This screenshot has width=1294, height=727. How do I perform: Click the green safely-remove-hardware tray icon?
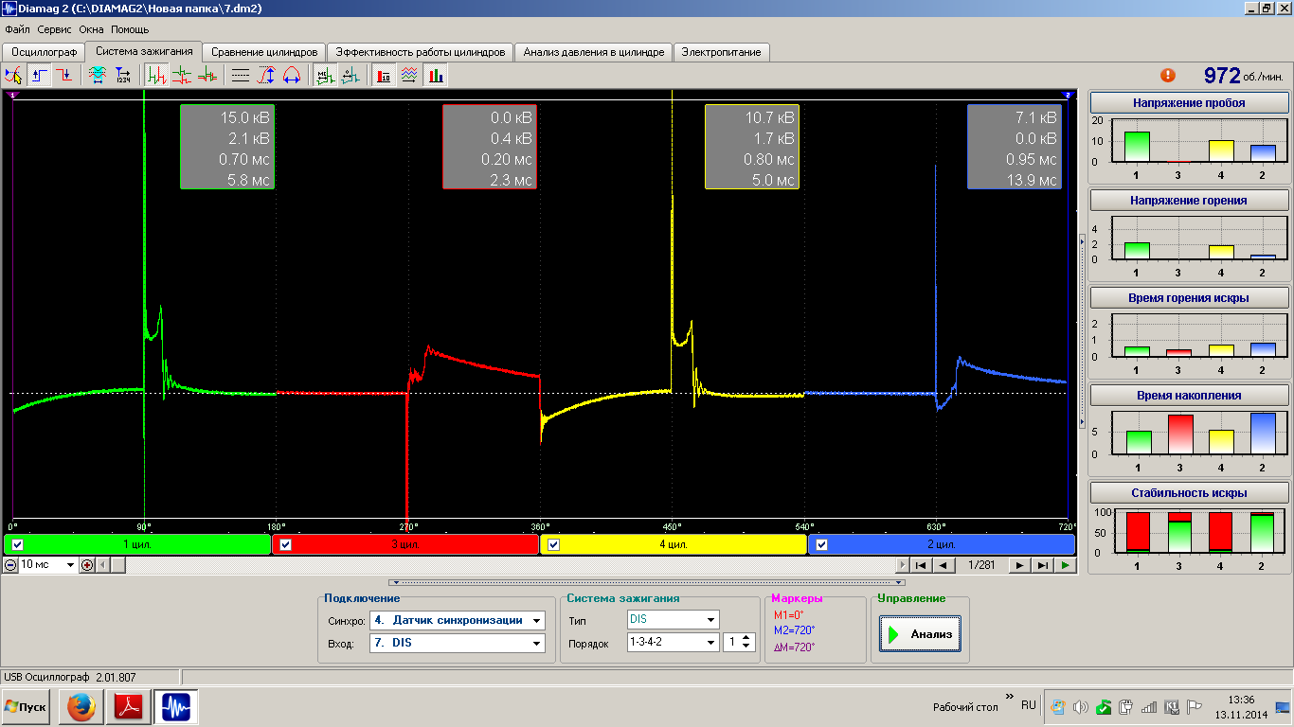[x=1104, y=707]
